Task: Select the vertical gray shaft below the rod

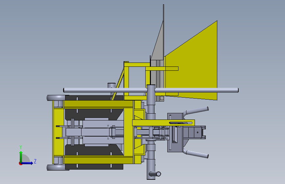Action: point(151,132)
